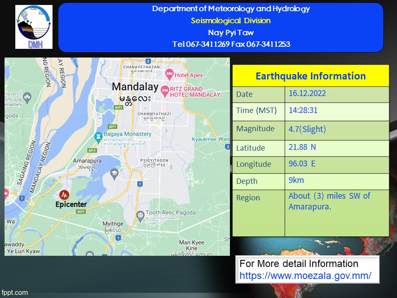Image resolution: width=397 pixels, height=298 pixels.
Task: Click the red Epicenter marker on map
Action: (x=64, y=195)
